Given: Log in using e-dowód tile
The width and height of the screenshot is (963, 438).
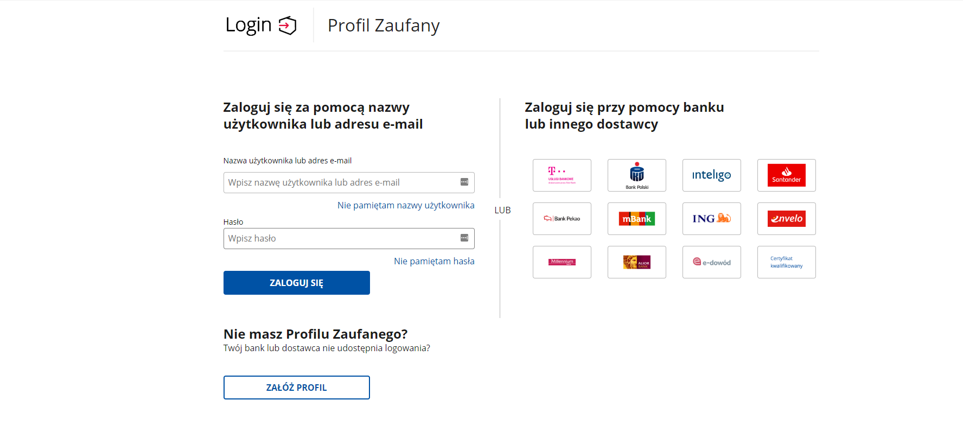Looking at the screenshot, I should point(711,262).
